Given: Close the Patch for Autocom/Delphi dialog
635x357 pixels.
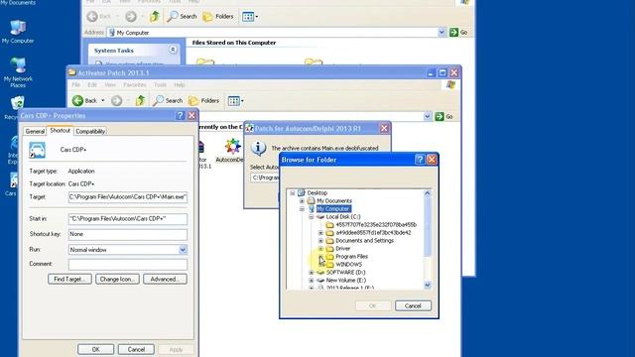Looking at the screenshot, I should tap(384, 128).
